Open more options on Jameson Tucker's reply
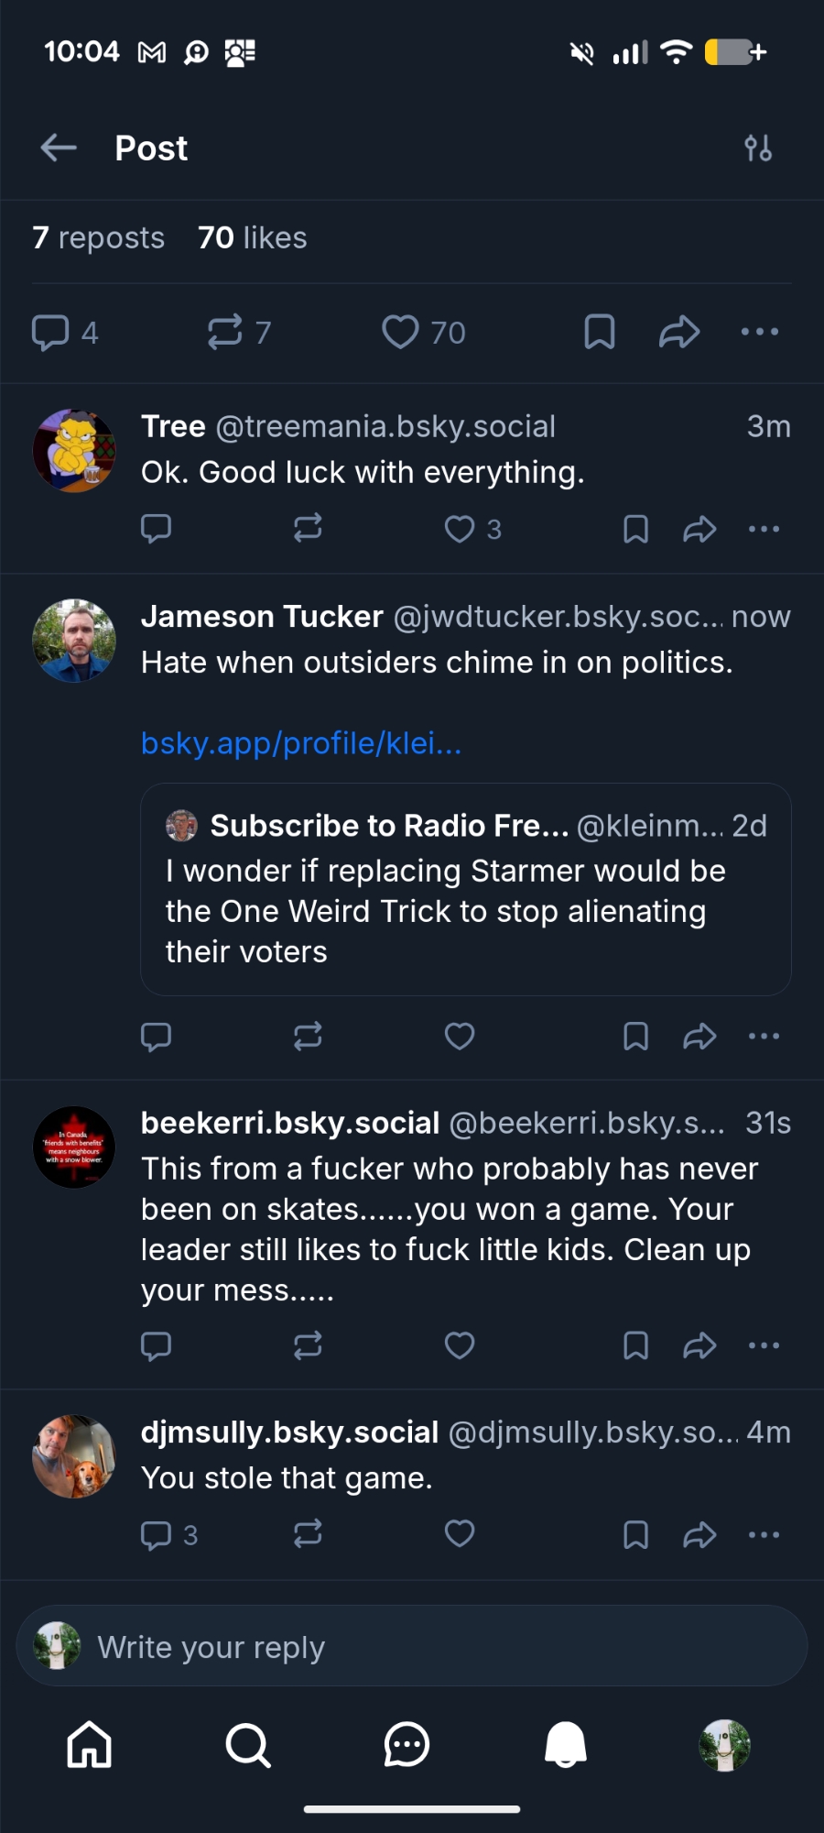The image size is (824, 1833). coord(764,1037)
